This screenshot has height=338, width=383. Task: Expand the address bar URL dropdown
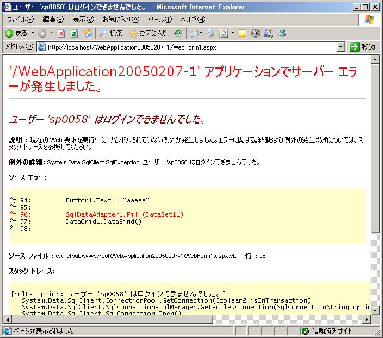point(341,47)
